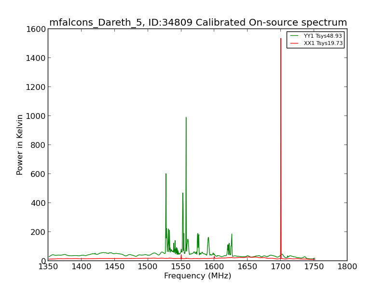Click the 1400 y-axis tick label
This screenshot has width=386, height=290.
coord(36,58)
